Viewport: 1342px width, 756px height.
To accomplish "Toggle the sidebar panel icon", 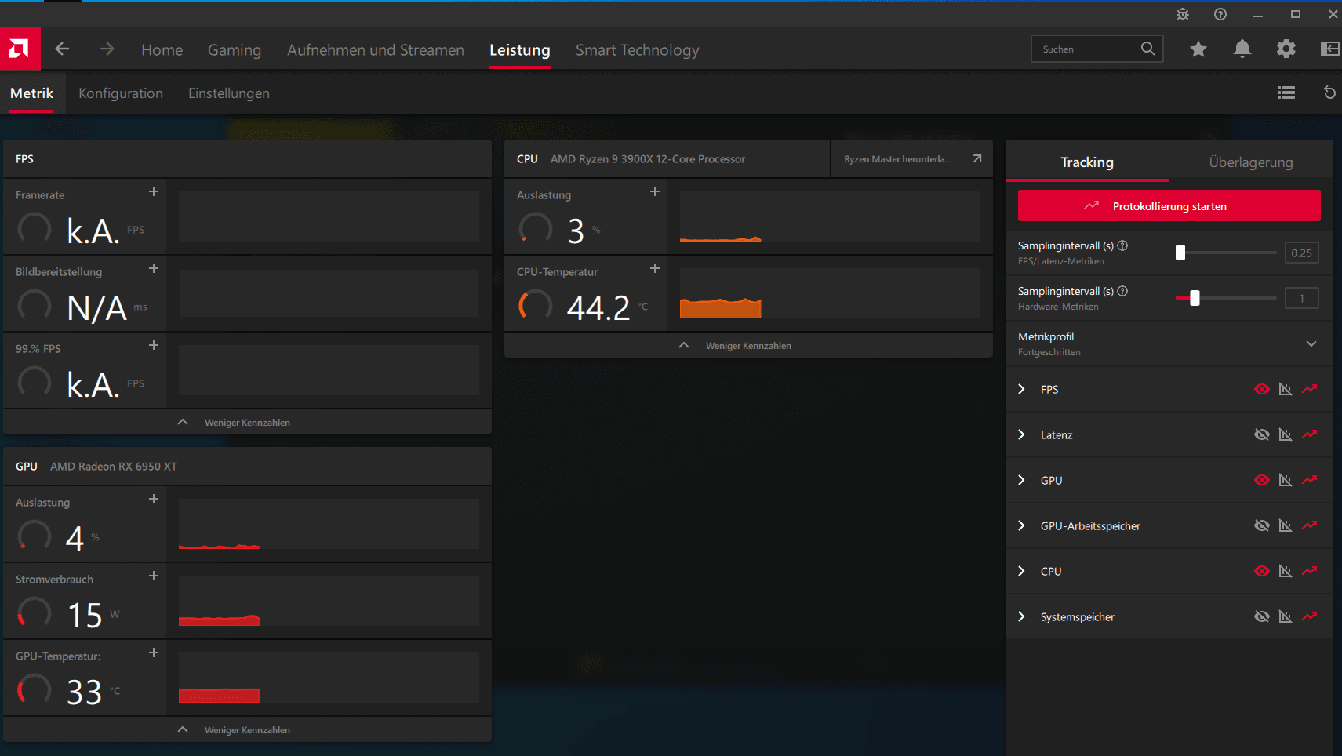I will 1330,49.
